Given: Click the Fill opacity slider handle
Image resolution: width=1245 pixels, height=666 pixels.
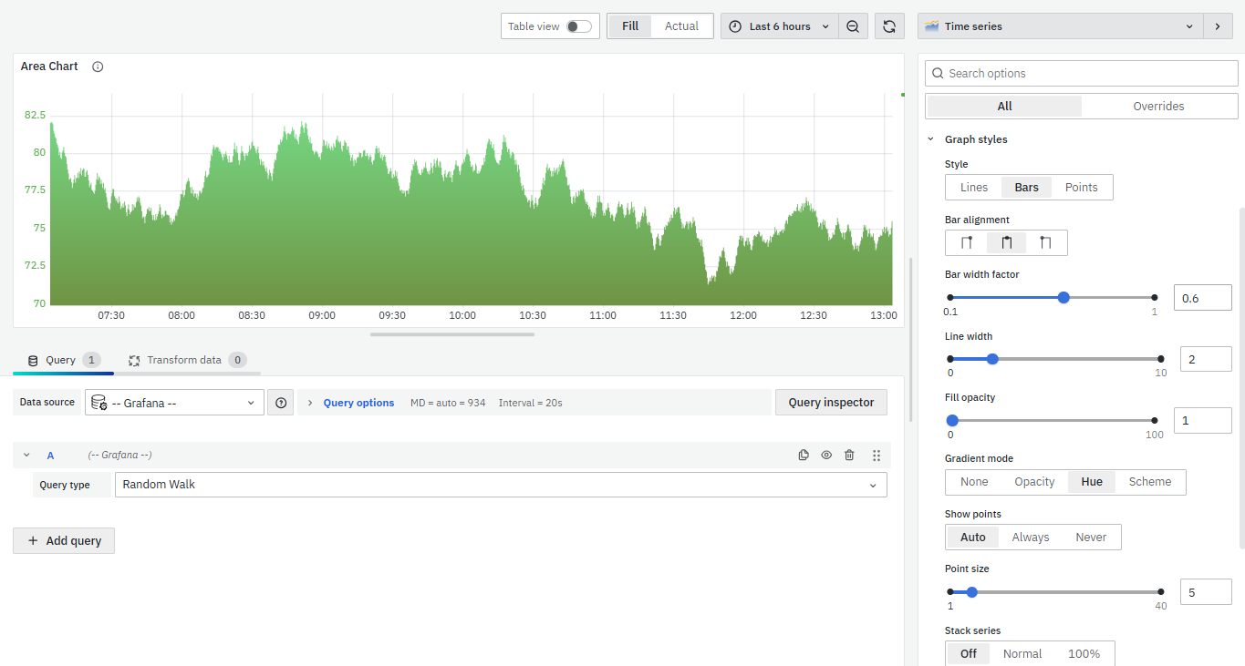Looking at the screenshot, I should point(952,421).
